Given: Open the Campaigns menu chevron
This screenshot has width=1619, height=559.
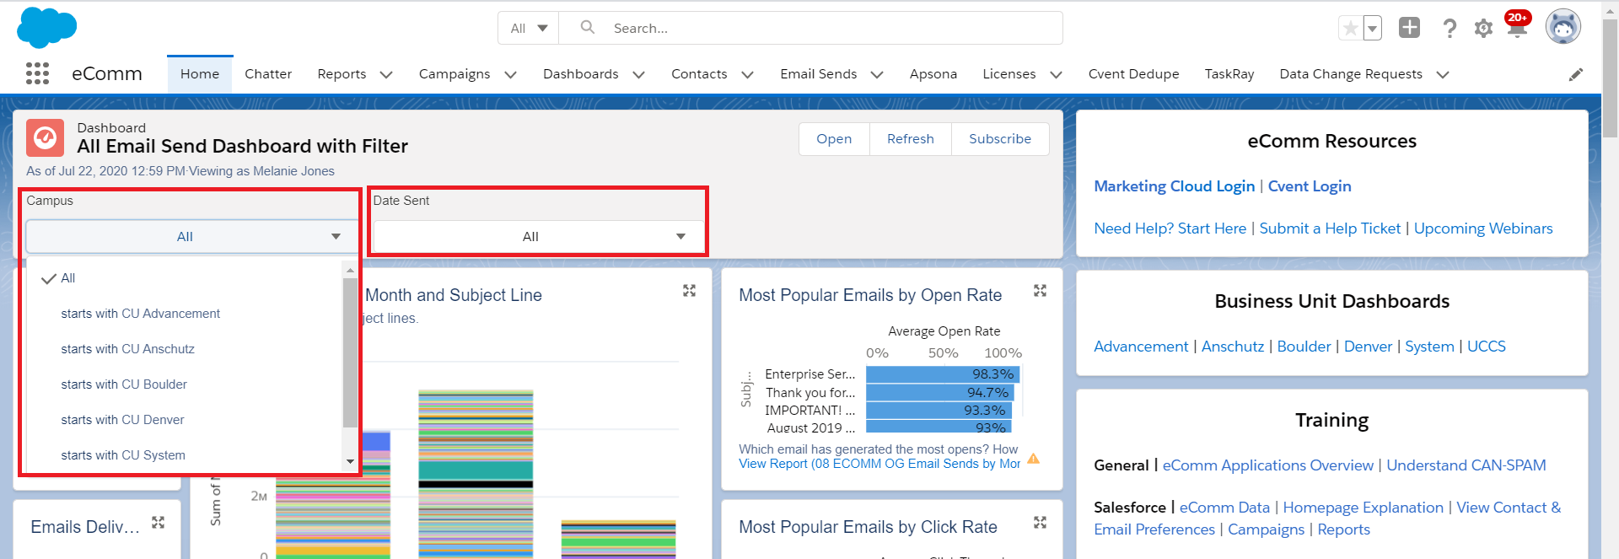Looking at the screenshot, I should (x=510, y=75).
